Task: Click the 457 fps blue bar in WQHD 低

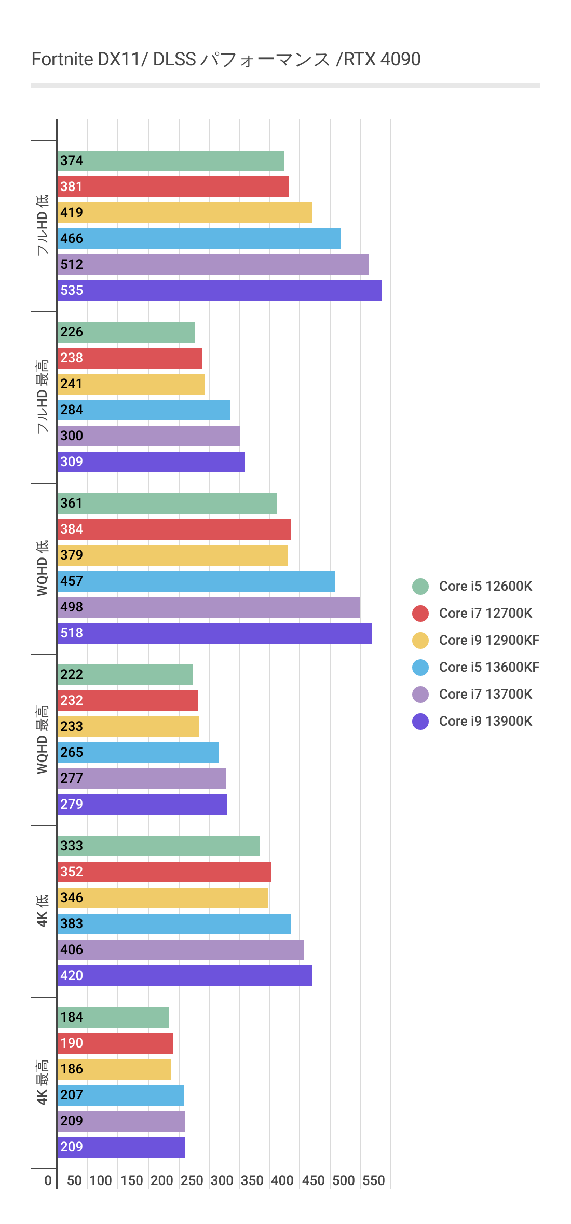Action: coord(197,581)
